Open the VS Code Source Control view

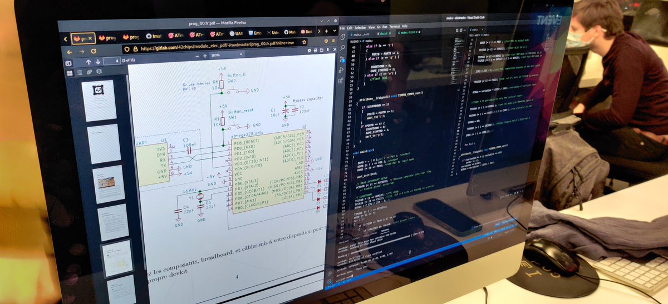tap(342, 59)
